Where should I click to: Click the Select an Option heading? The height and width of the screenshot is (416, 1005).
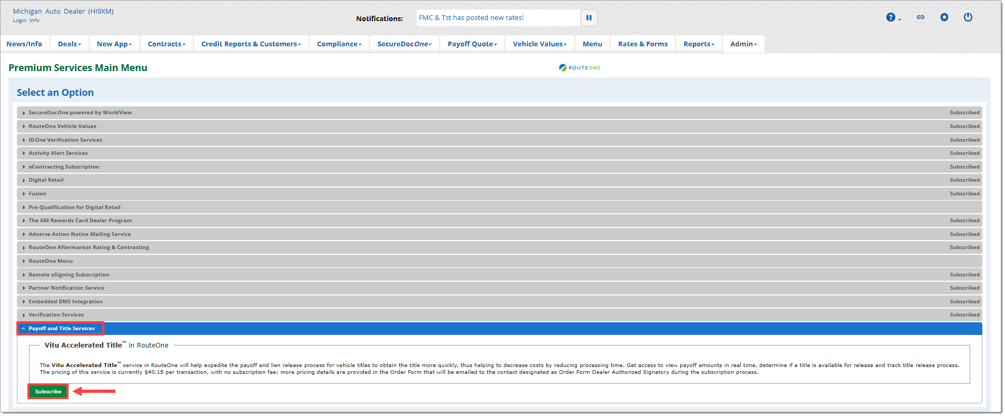55,93
